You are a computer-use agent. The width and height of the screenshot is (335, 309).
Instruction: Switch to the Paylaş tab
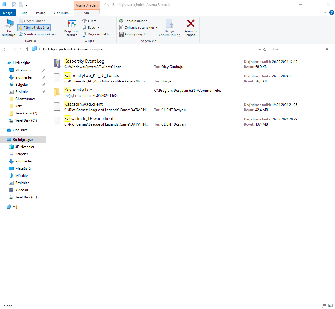click(41, 13)
